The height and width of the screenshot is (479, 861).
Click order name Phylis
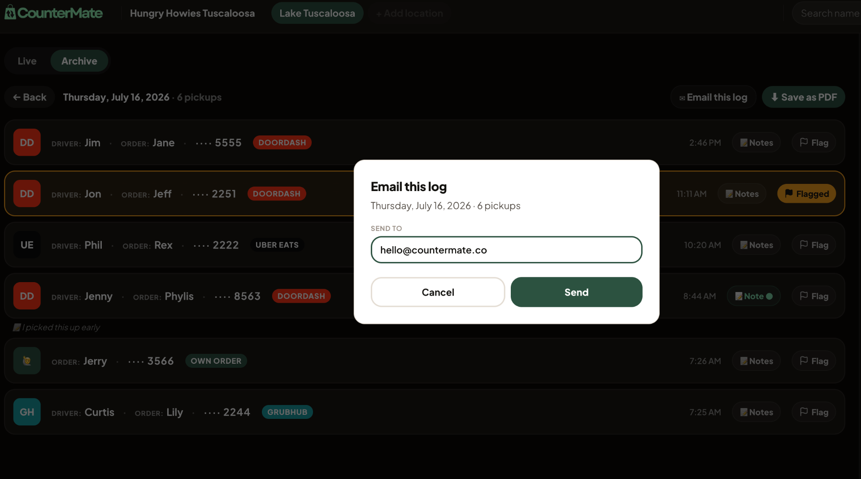[179, 296]
